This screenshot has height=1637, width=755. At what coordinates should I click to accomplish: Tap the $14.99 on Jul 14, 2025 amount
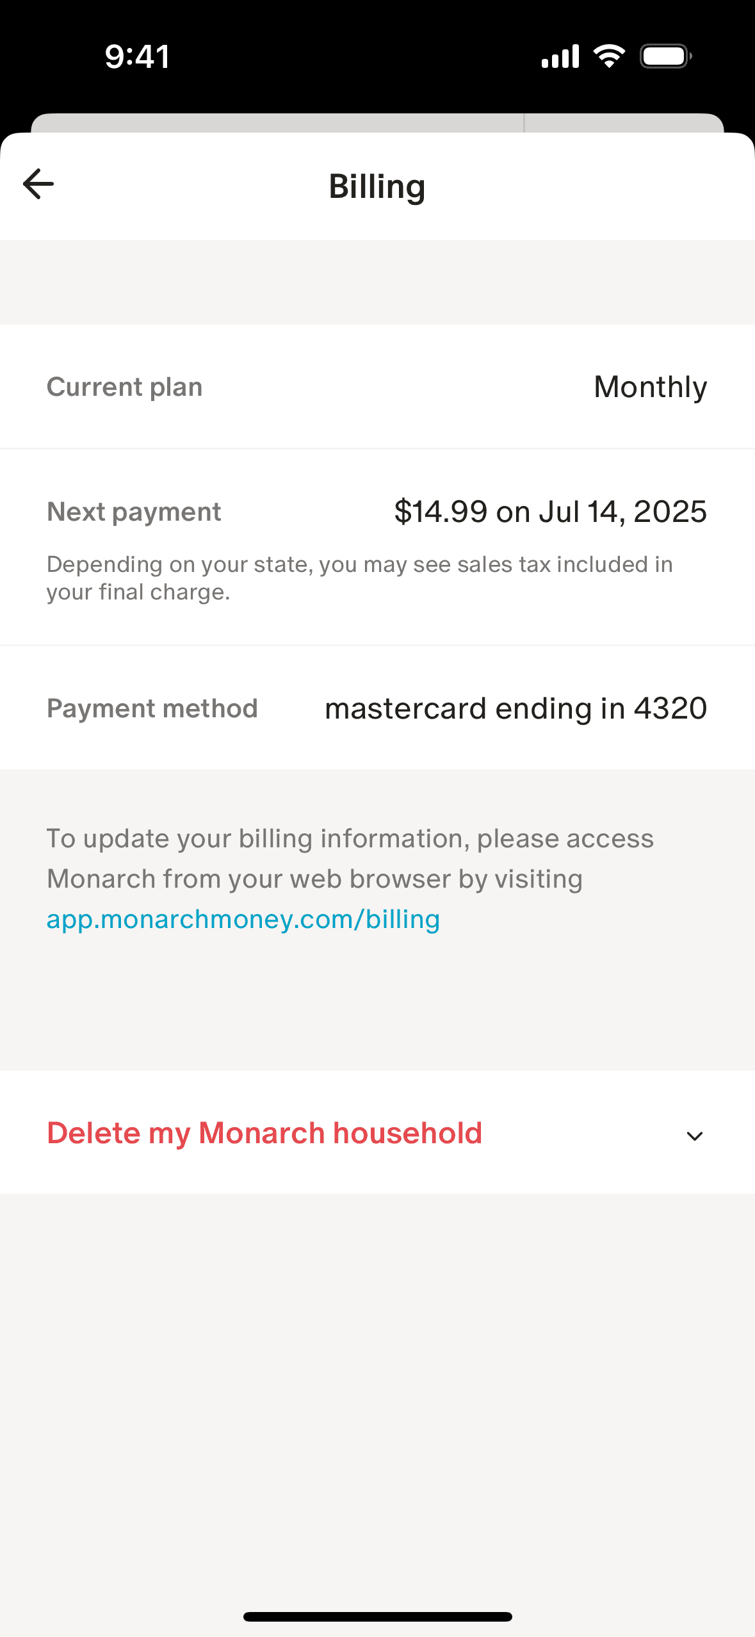tap(550, 512)
